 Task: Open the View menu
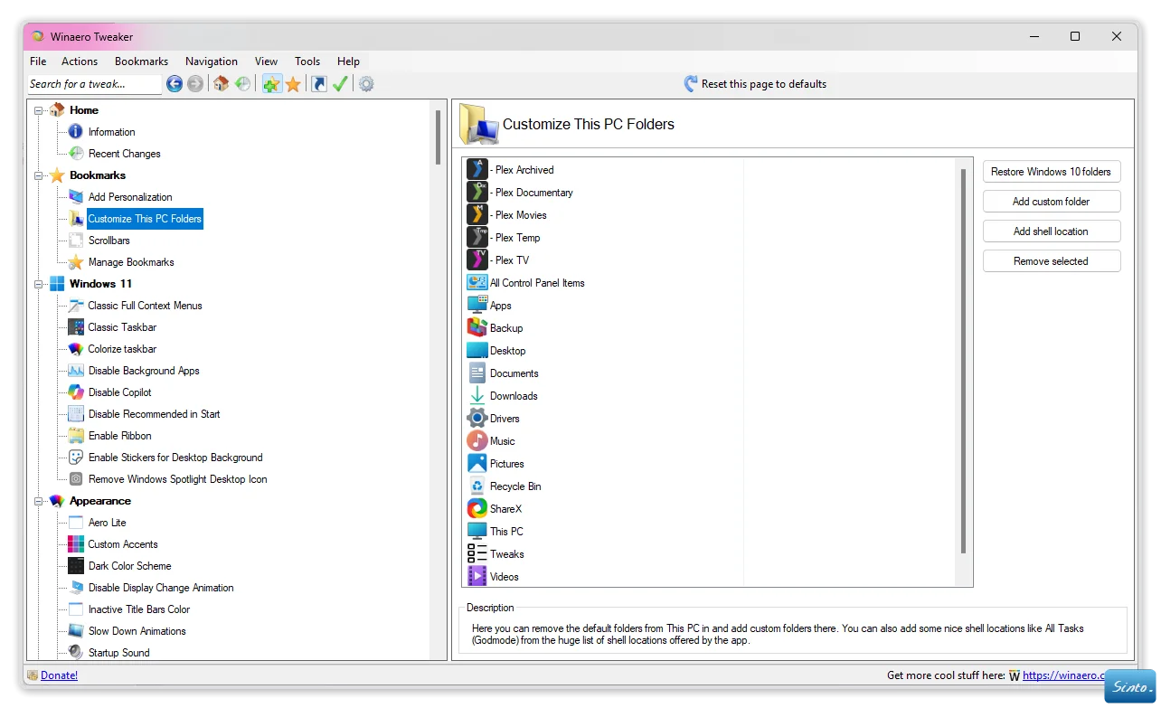(x=266, y=61)
